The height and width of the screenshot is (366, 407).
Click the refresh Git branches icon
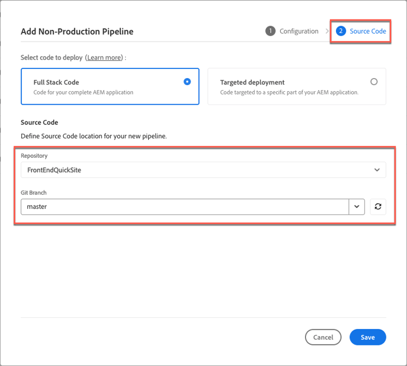[378, 207]
